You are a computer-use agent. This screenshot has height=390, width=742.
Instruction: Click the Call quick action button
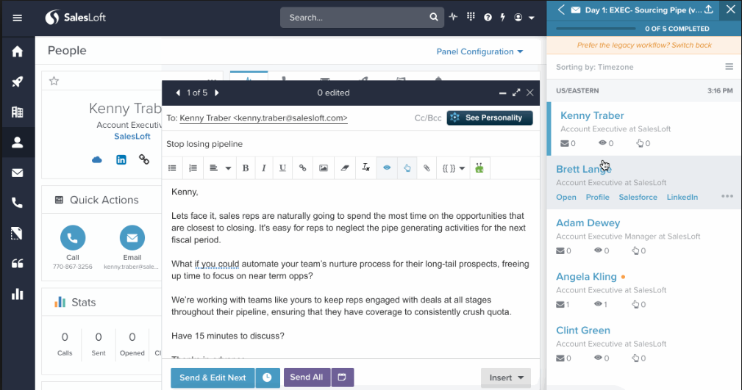(73, 238)
